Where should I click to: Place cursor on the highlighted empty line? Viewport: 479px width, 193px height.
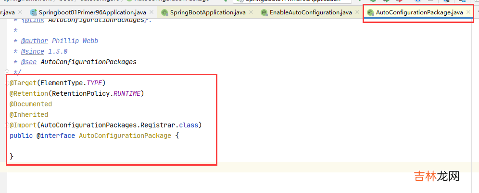coord(240,167)
